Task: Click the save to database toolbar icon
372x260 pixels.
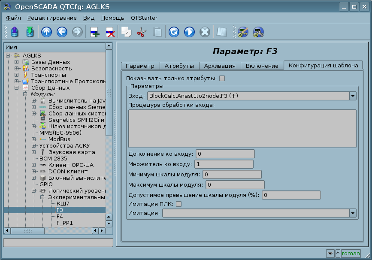Action: pos(30,32)
